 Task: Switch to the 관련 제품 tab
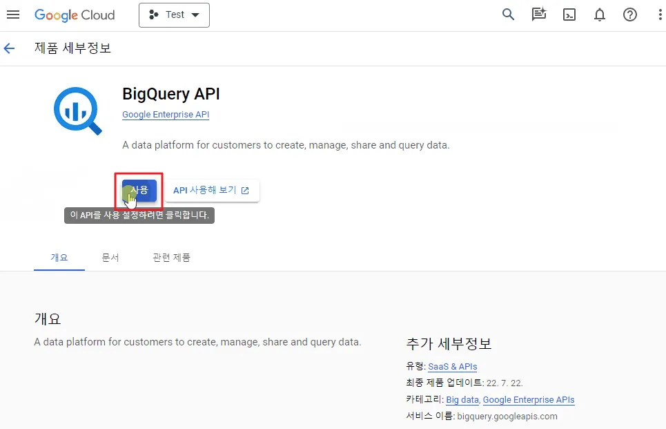[x=171, y=258]
